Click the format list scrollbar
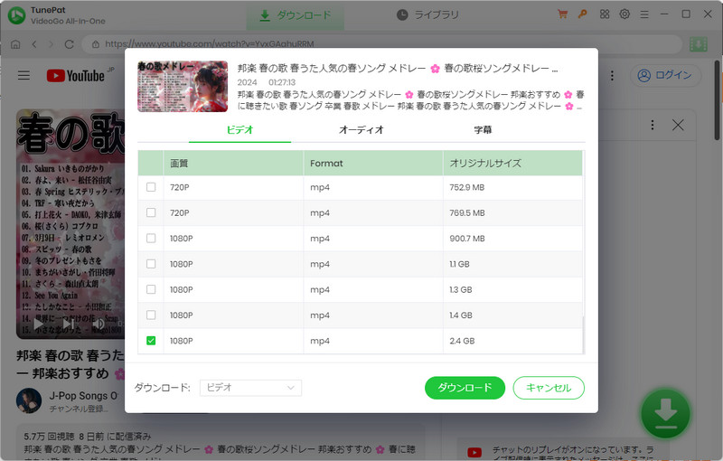This screenshot has width=723, height=461. pos(583,334)
